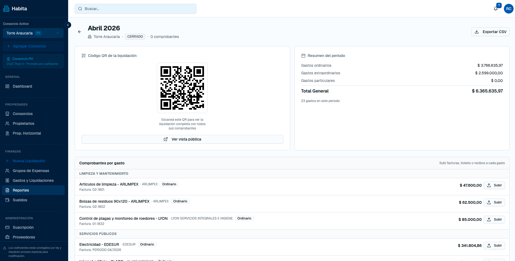Click the $ 85.000,00 amount
This screenshot has width=515, height=261.
[x=470, y=219]
